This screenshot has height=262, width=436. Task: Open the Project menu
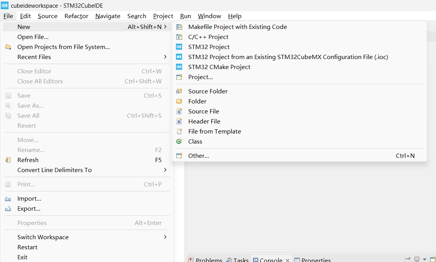tap(163, 16)
